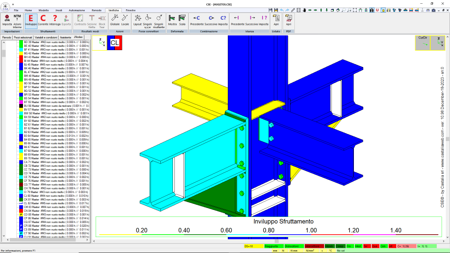Click the DS=10 status field
This screenshot has width=450, height=253.
point(254,246)
